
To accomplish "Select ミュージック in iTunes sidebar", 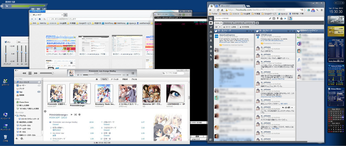I will click(x=28, y=82).
